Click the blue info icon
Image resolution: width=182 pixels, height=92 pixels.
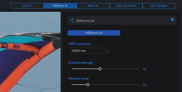pyautogui.click(x=172, y=19)
